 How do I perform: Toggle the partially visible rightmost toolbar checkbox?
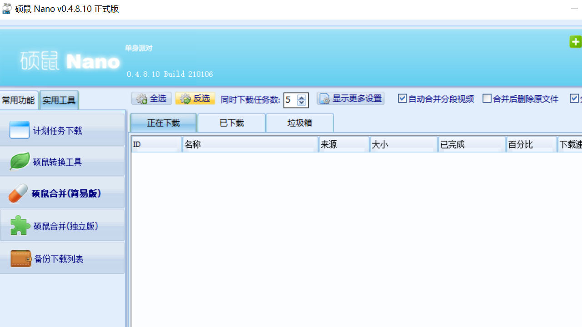(x=574, y=99)
